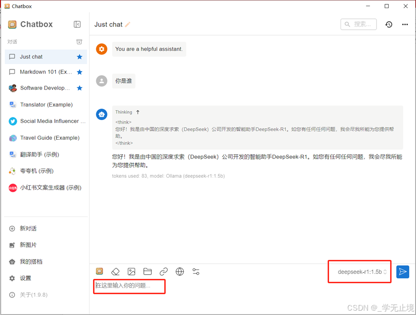This screenshot has height=315, width=416.
Task: Click the Software Developer avatar icon
Action: (x=13, y=88)
